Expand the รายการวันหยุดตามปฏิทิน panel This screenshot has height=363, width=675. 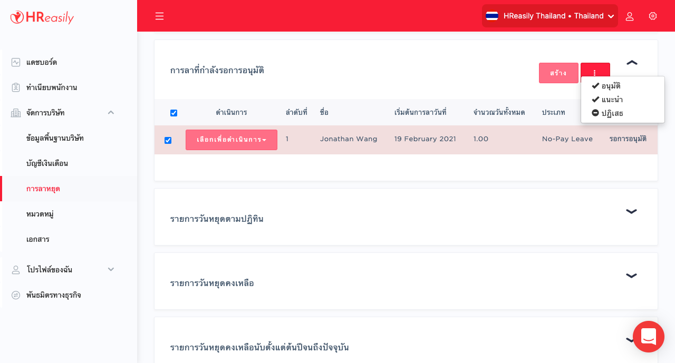631,211
